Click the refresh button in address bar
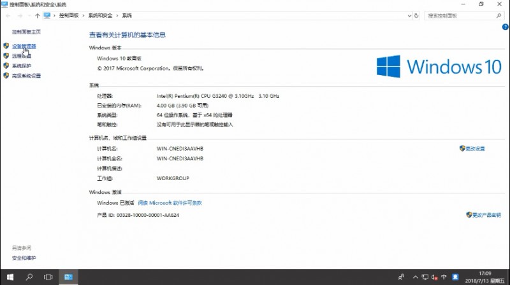Screen dimensions: 510x285 (x=416, y=15)
